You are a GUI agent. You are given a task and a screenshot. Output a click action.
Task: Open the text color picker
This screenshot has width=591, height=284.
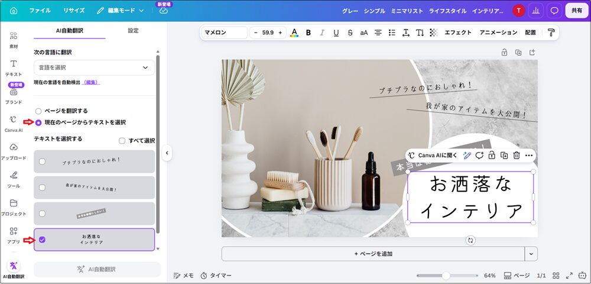[294, 33]
